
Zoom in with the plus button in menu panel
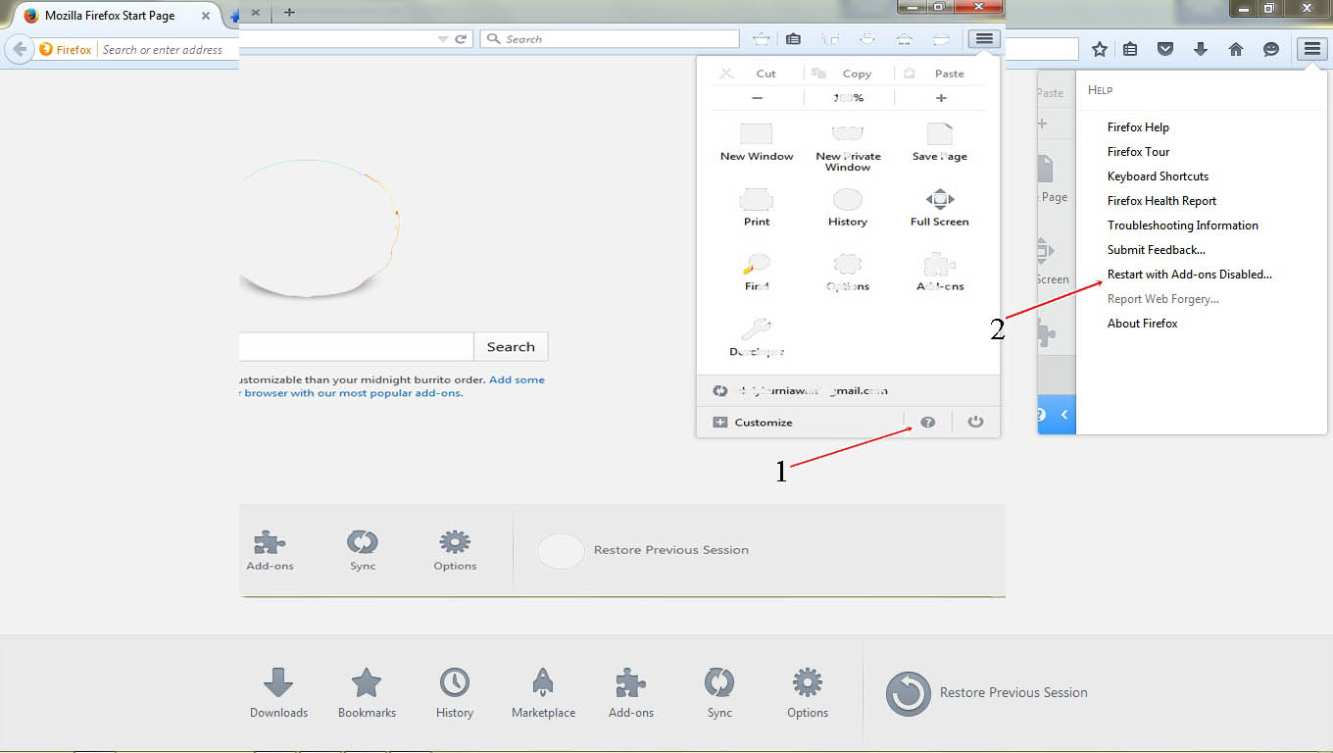[941, 98]
